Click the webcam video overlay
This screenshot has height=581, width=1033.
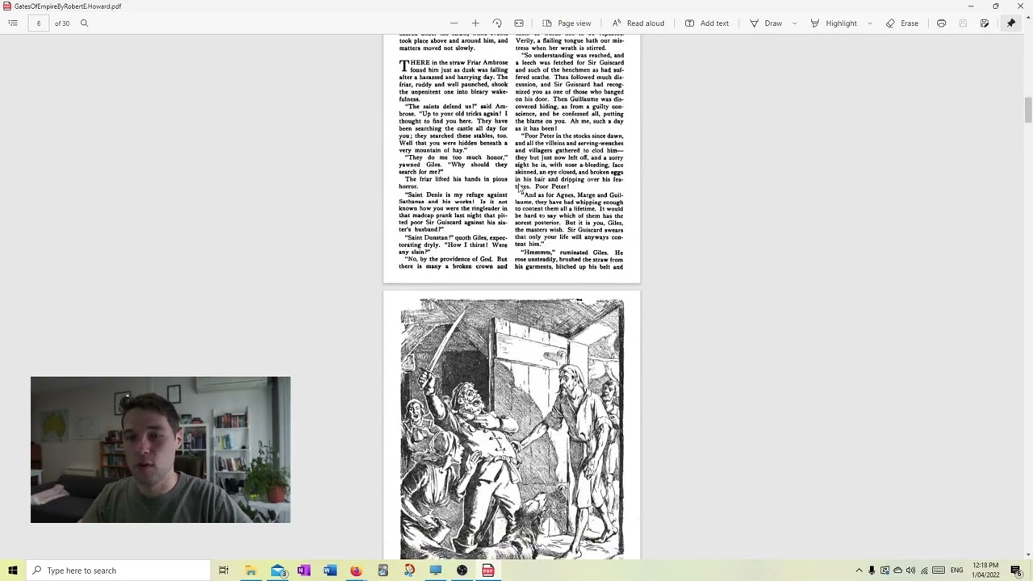click(161, 449)
